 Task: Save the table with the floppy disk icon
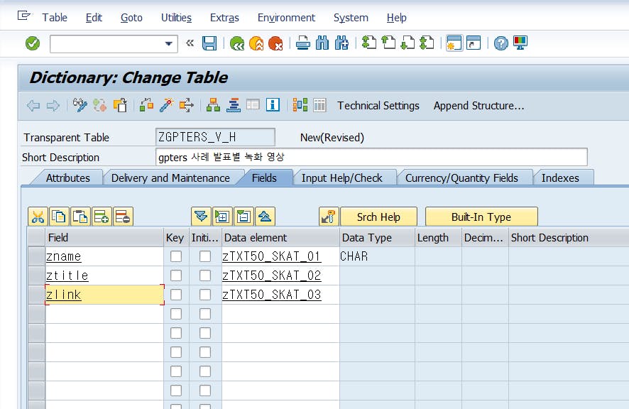tap(209, 44)
